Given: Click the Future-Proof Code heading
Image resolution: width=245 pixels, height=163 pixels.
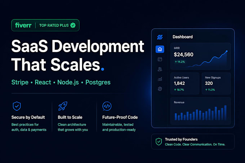Looking at the screenshot, I should click(x=120, y=117).
